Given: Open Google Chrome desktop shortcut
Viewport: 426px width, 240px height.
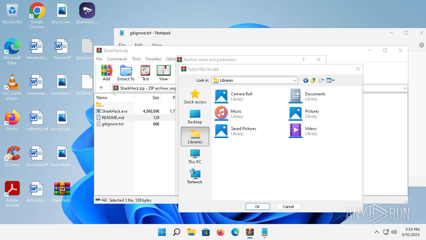Looking at the screenshot, I should [37, 16].
